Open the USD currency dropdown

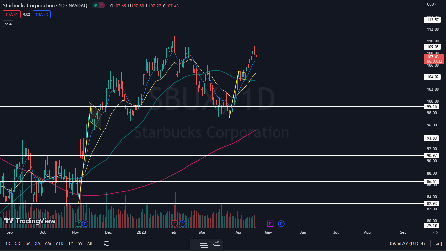tap(432, 4)
